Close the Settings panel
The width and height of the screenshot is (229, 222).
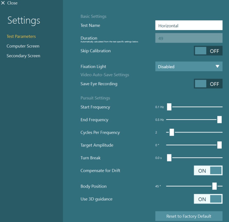tap(9, 3)
